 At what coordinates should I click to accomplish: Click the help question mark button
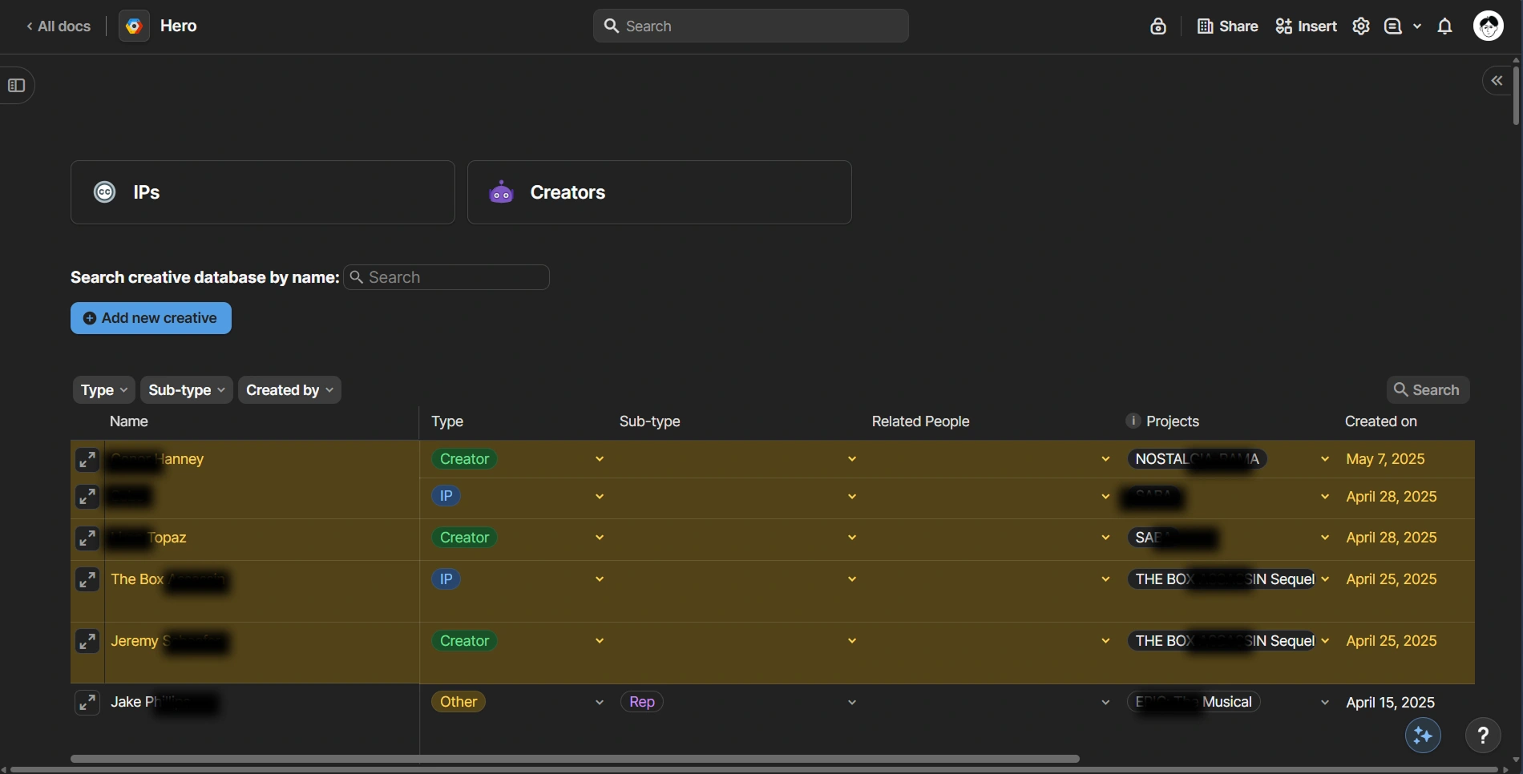[x=1483, y=736]
